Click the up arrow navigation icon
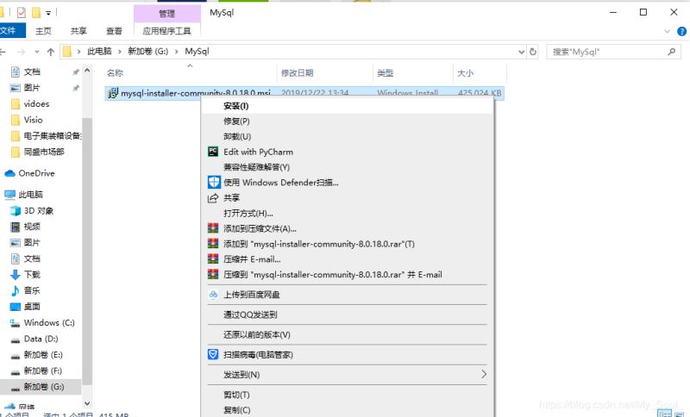 (x=51, y=52)
